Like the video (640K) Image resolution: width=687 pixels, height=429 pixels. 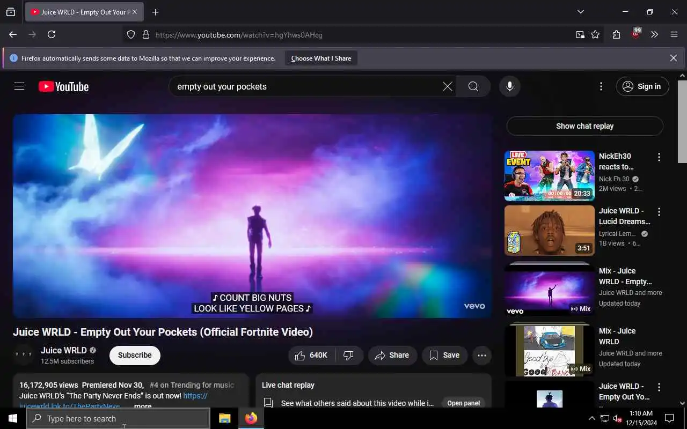[312, 355]
